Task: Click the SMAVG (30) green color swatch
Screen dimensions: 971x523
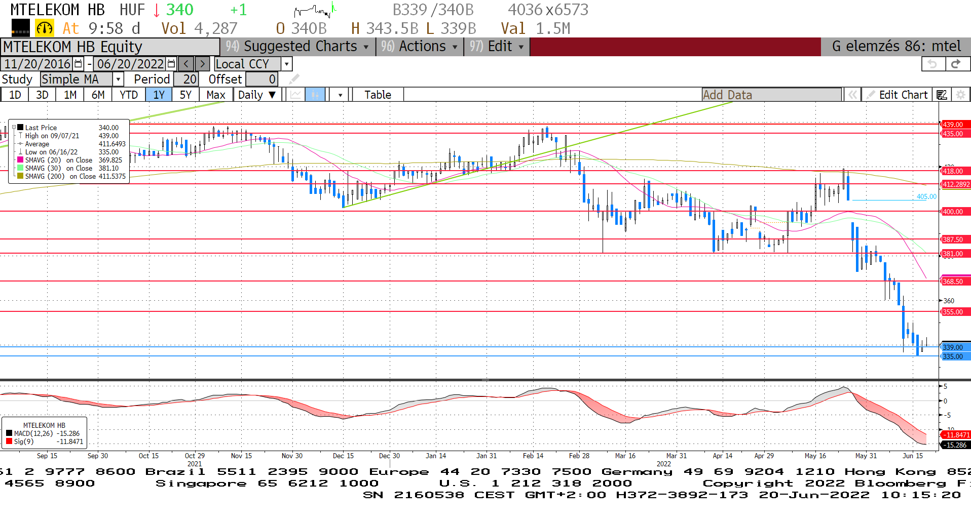Action: [x=20, y=168]
